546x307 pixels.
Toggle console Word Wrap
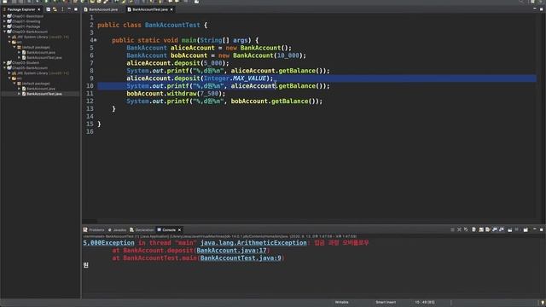(x=488, y=229)
